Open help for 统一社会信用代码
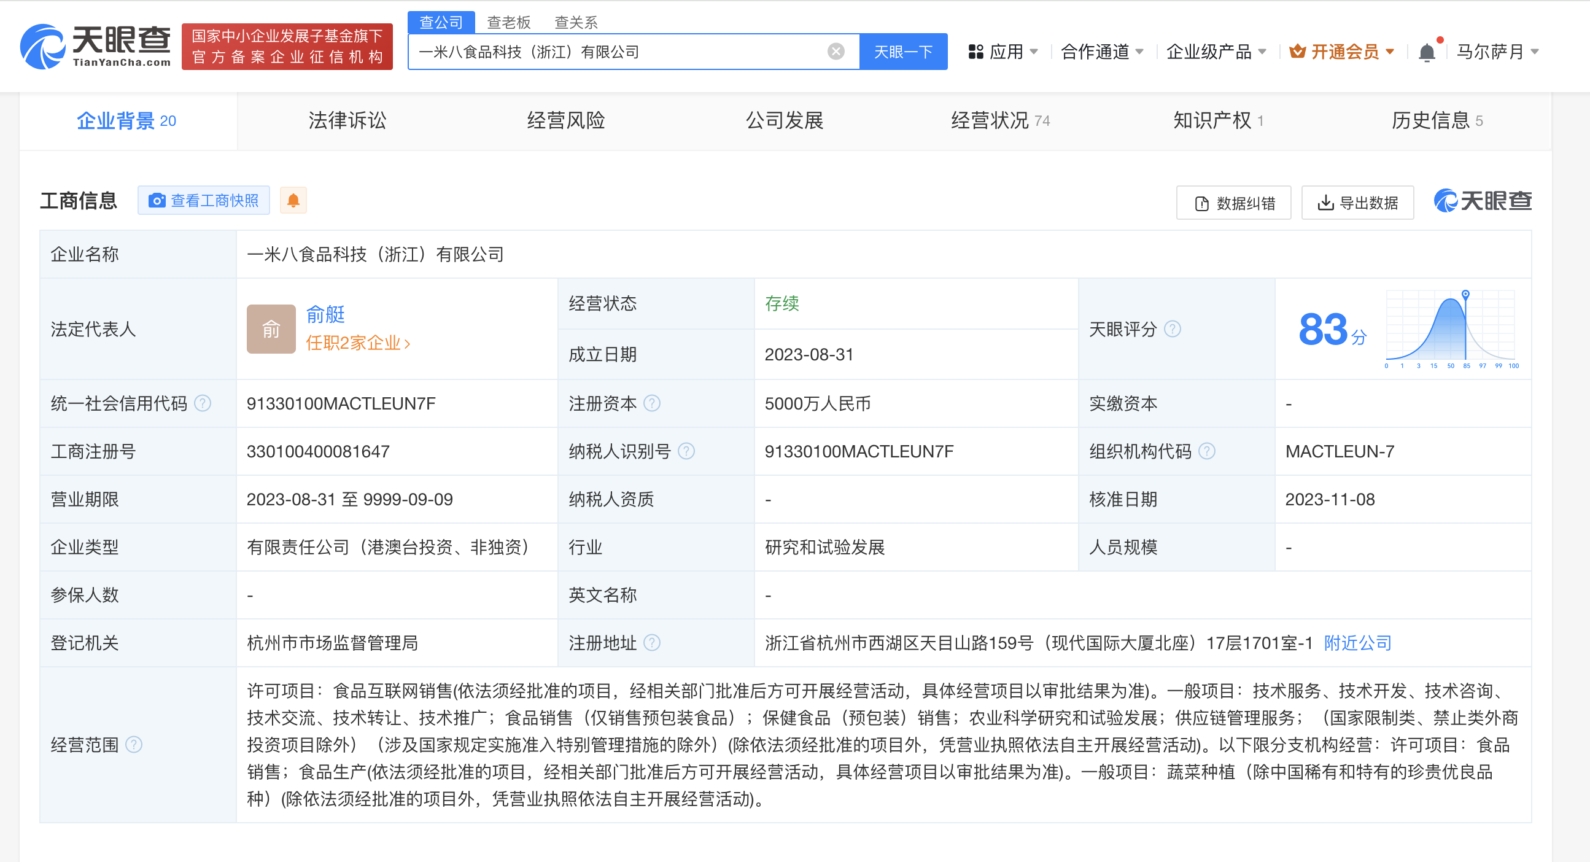 coord(203,403)
